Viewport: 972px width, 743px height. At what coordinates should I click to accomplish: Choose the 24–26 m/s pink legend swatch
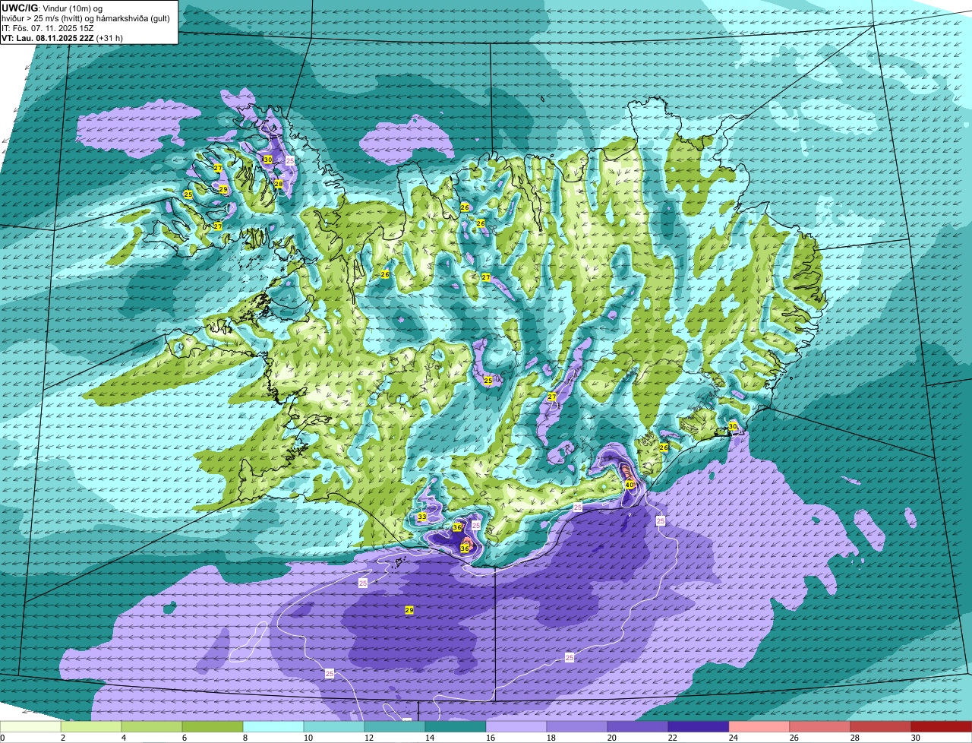[x=759, y=726]
